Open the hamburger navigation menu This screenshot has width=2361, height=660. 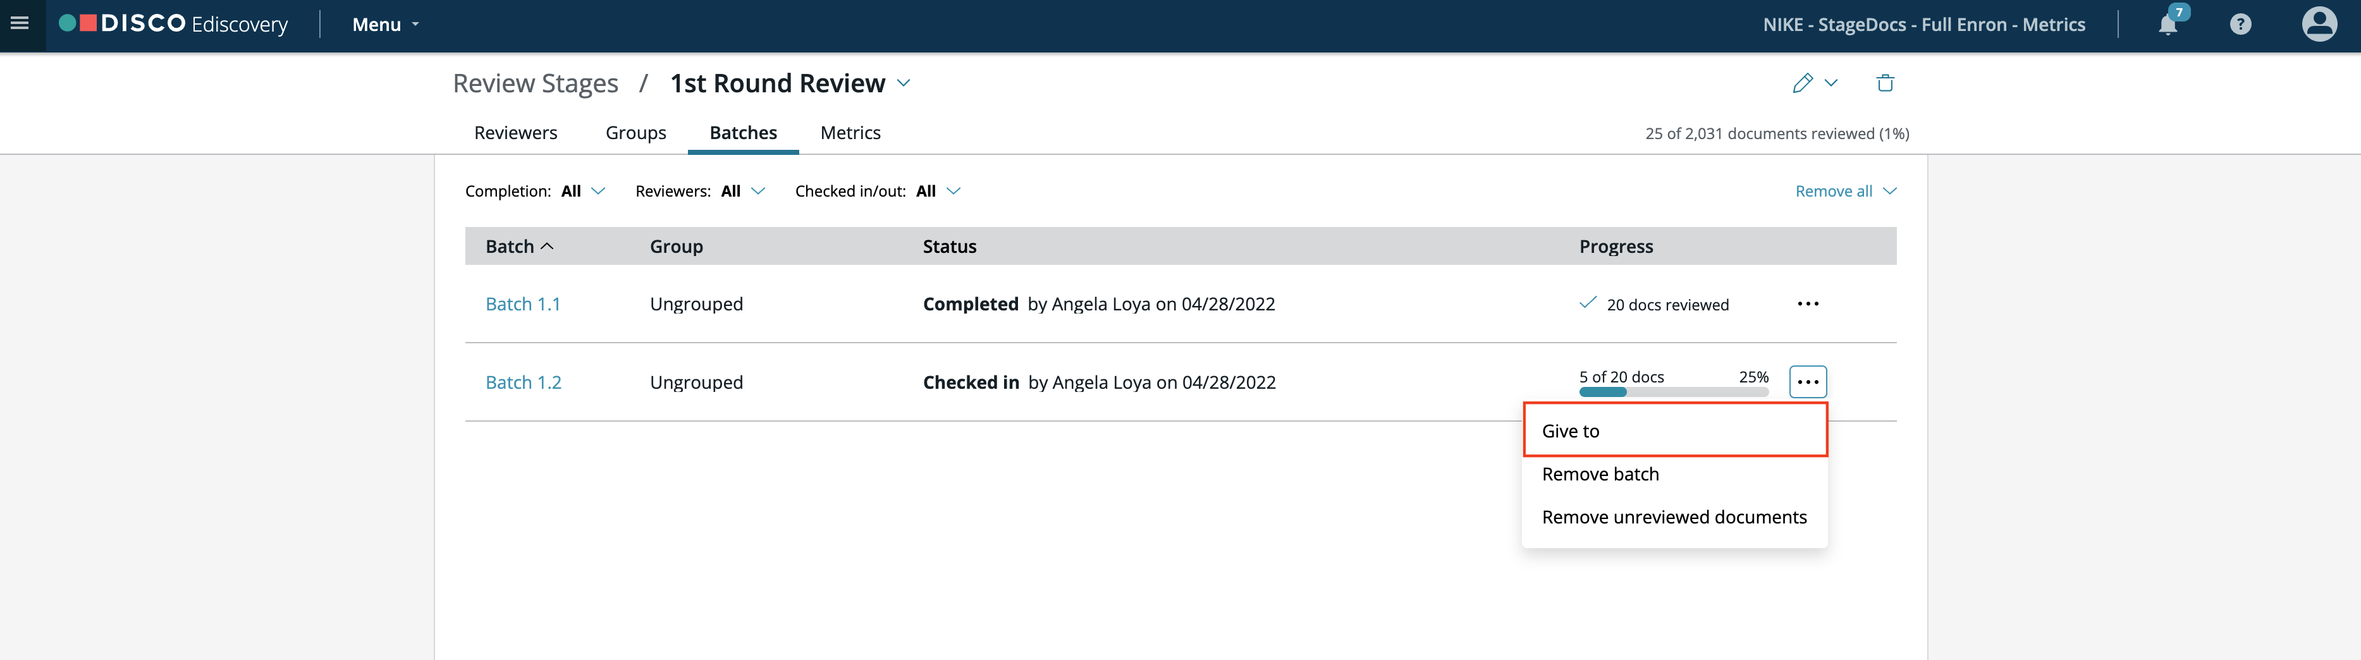(x=19, y=24)
